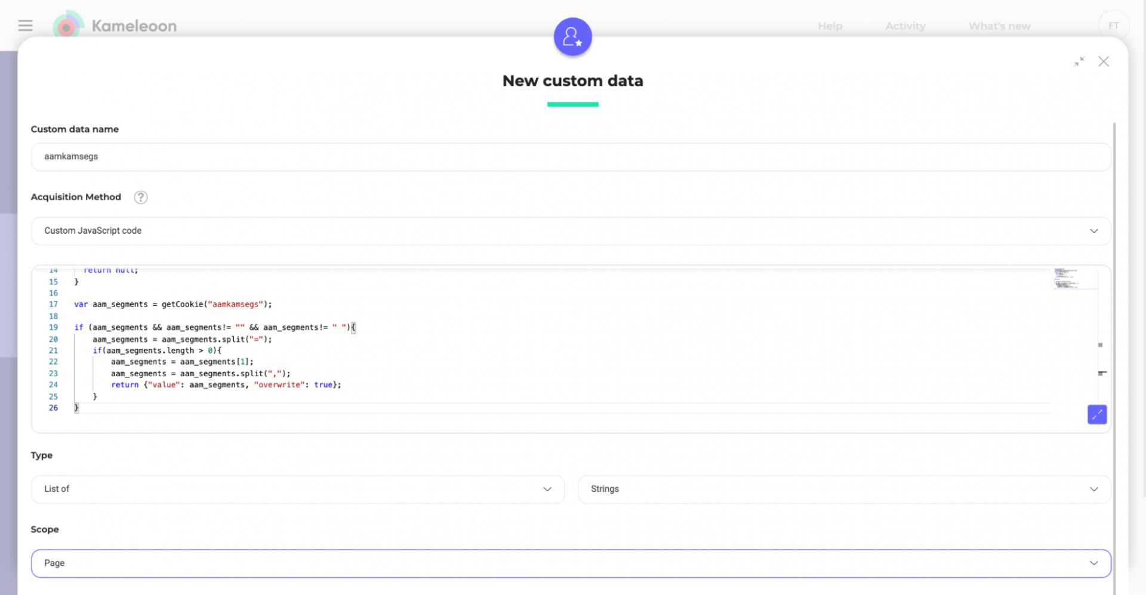Expand the List of type dropdown
Viewport: 1146px width, 595px height.
[x=297, y=489]
